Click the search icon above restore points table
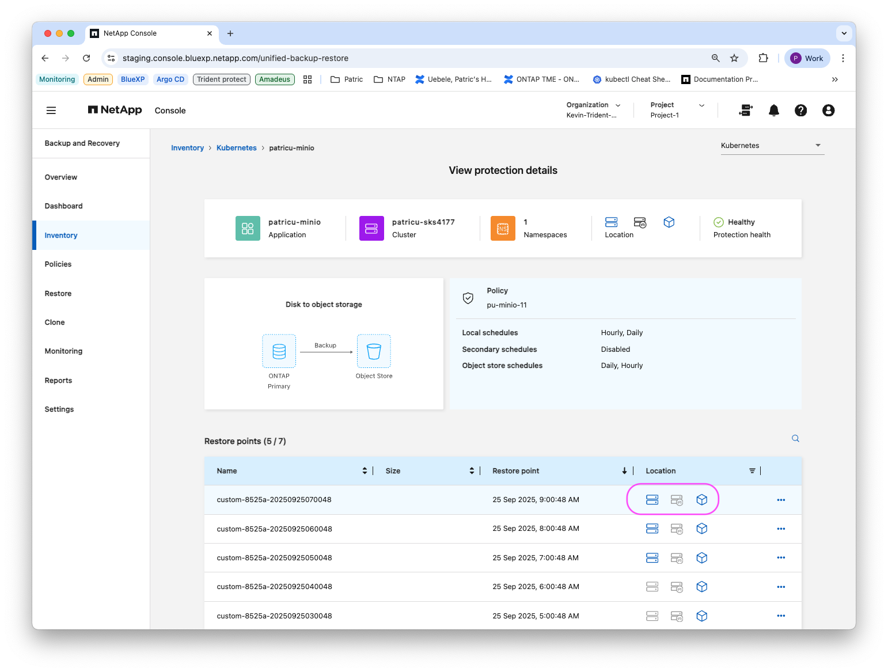 click(795, 439)
